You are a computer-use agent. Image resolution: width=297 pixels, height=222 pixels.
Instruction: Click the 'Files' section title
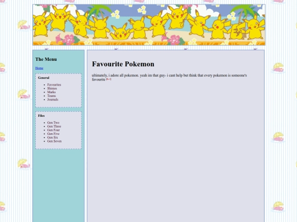41,116
